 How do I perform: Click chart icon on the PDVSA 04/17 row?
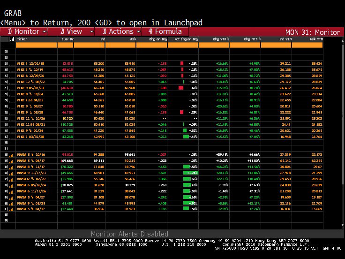point(11,161)
